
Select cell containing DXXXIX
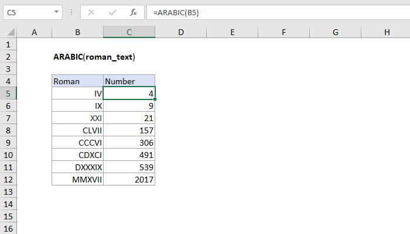point(78,167)
